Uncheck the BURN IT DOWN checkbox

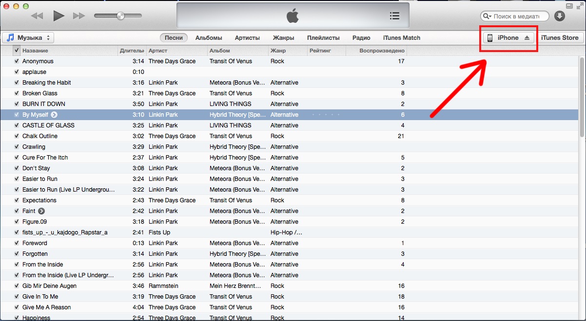[x=17, y=104]
